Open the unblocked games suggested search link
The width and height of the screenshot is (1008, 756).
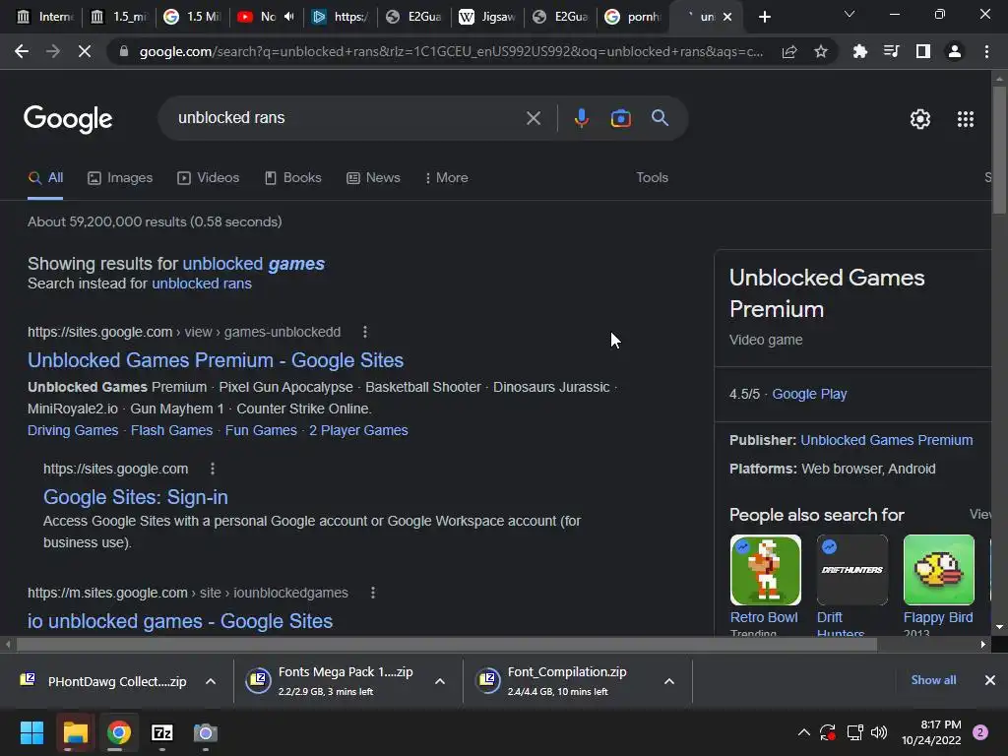[253, 264]
